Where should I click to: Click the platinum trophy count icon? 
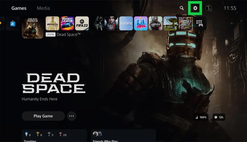pyautogui.click(x=27, y=134)
